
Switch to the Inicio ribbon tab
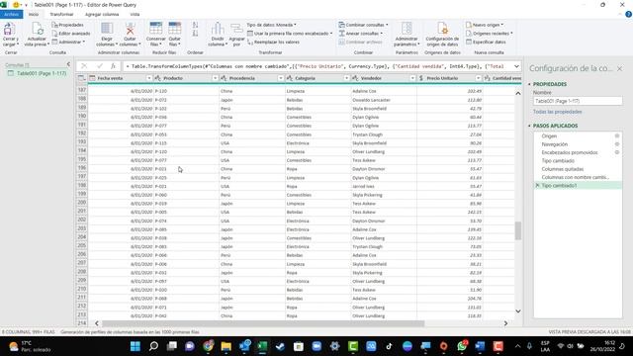coord(34,14)
